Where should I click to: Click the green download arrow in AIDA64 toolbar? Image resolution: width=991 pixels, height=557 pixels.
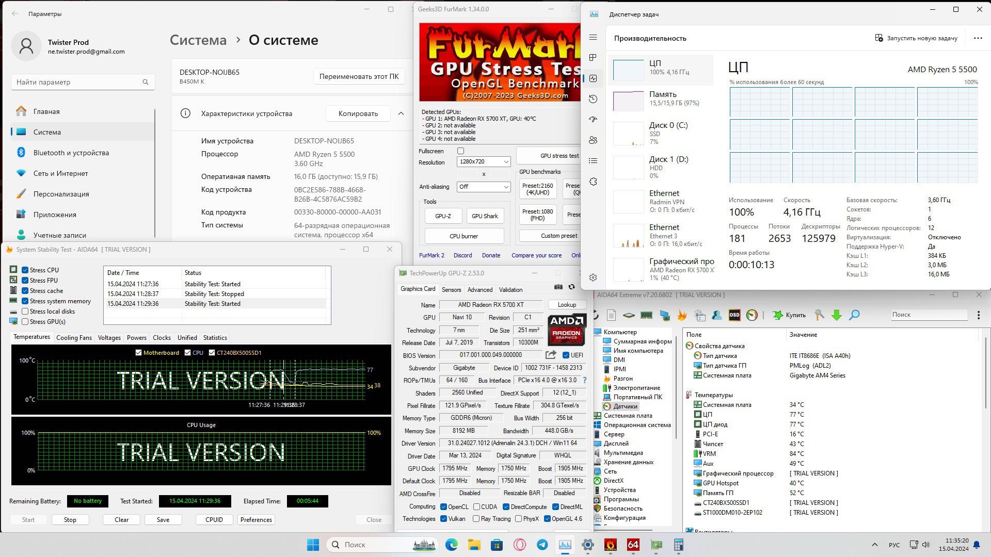pos(837,315)
